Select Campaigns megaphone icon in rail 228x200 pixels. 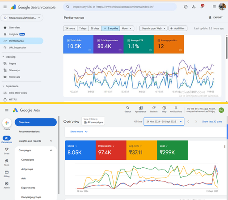pos(7,138)
